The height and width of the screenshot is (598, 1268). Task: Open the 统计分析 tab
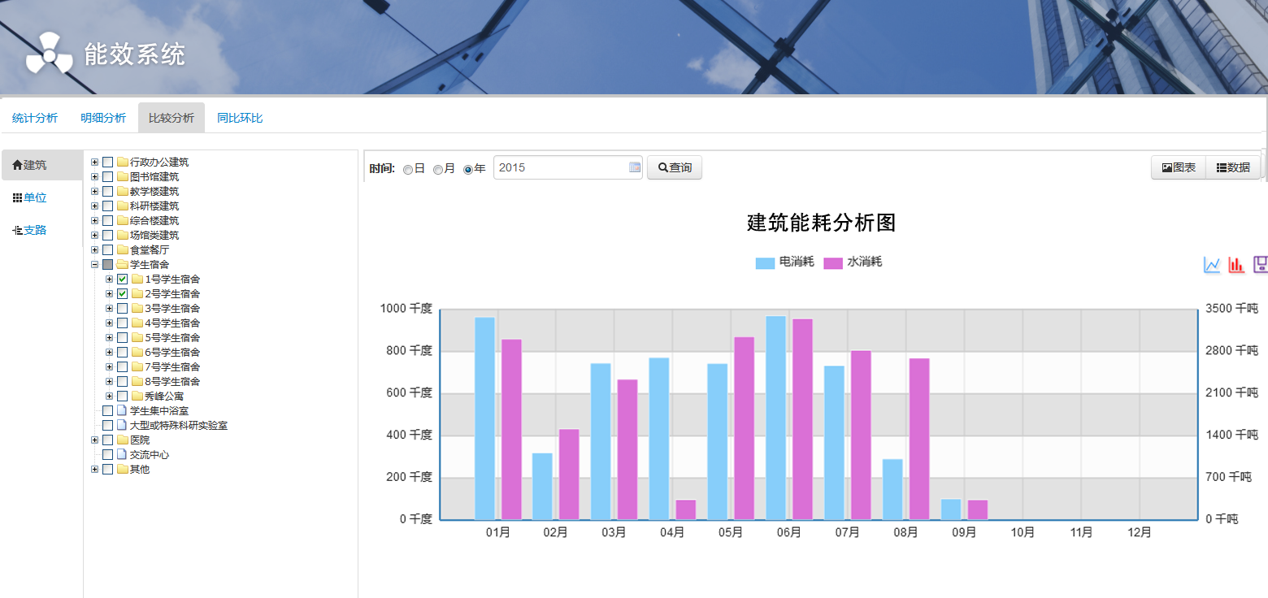[35, 118]
